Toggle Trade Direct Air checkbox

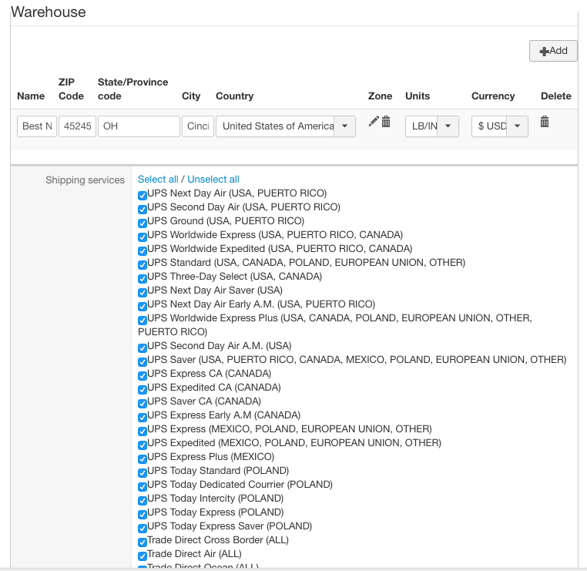[x=143, y=556]
